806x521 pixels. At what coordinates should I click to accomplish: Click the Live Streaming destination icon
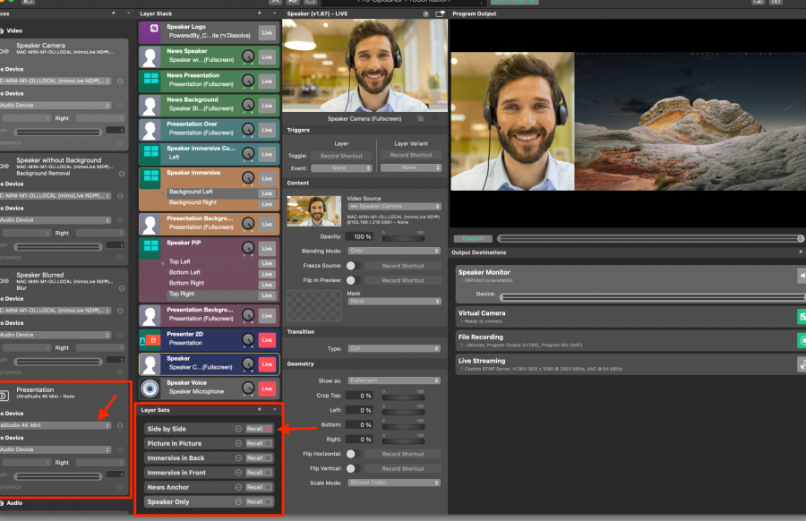[802, 363]
